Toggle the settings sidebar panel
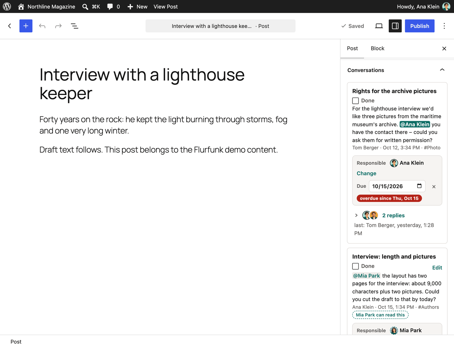 [395, 26]
